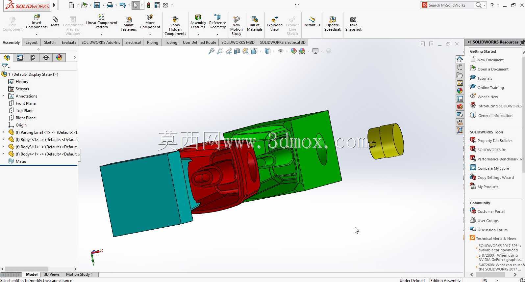Open Assembly Features tool
The image size is (525, 282).
tap(198, 22)
